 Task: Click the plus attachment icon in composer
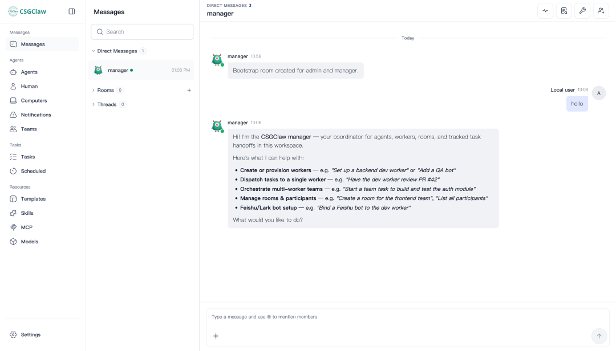[x=216, y=336]
